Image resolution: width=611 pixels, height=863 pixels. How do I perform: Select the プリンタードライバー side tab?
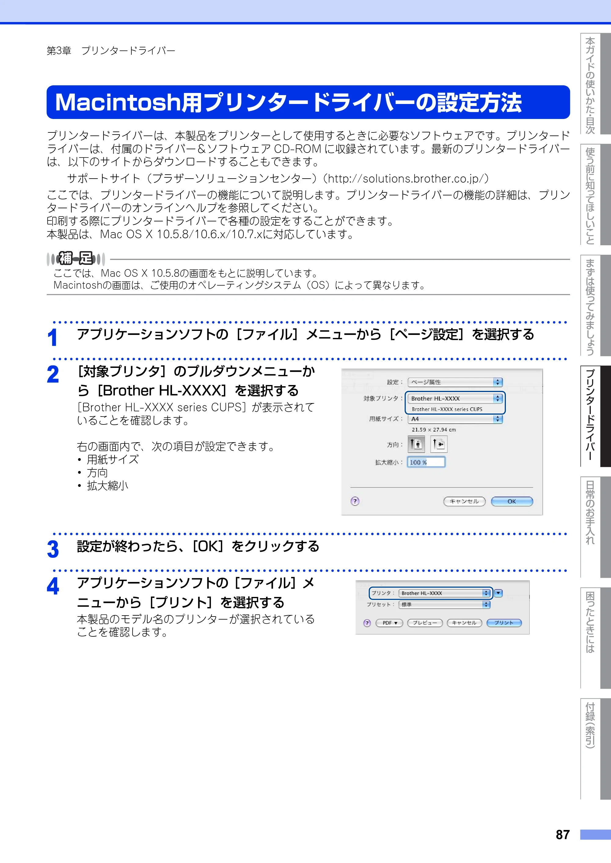[595, 416]
